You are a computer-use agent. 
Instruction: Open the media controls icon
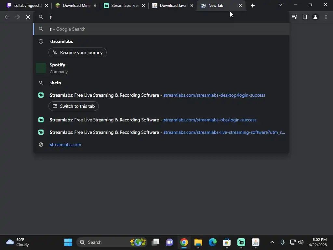point(294,17)
